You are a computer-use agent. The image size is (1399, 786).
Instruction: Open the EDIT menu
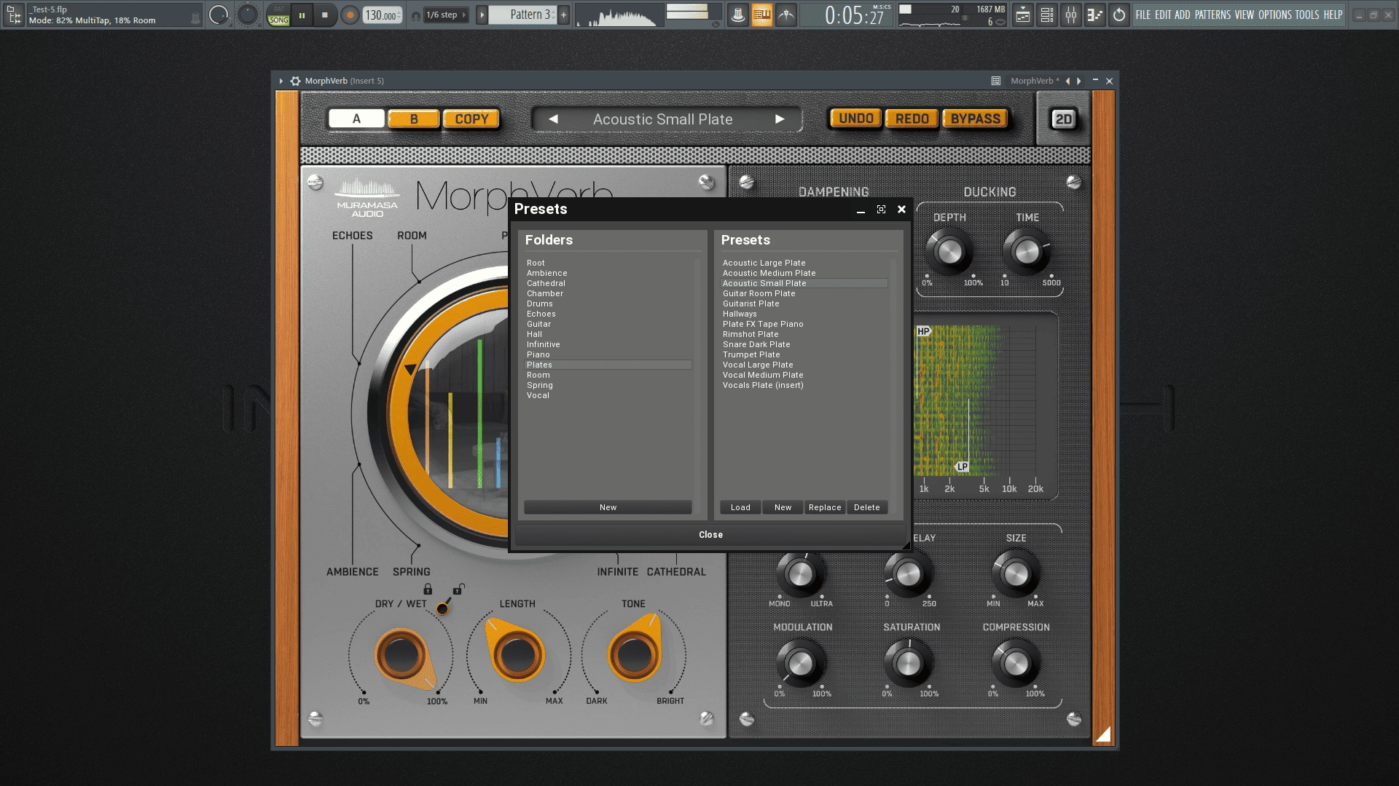1163,15
